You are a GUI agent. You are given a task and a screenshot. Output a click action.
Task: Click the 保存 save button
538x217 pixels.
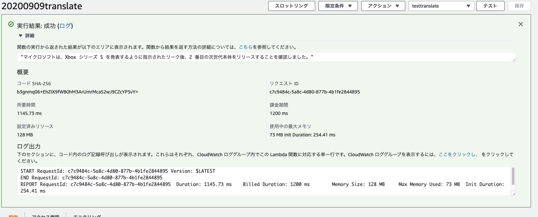click(x=519, y=6)
